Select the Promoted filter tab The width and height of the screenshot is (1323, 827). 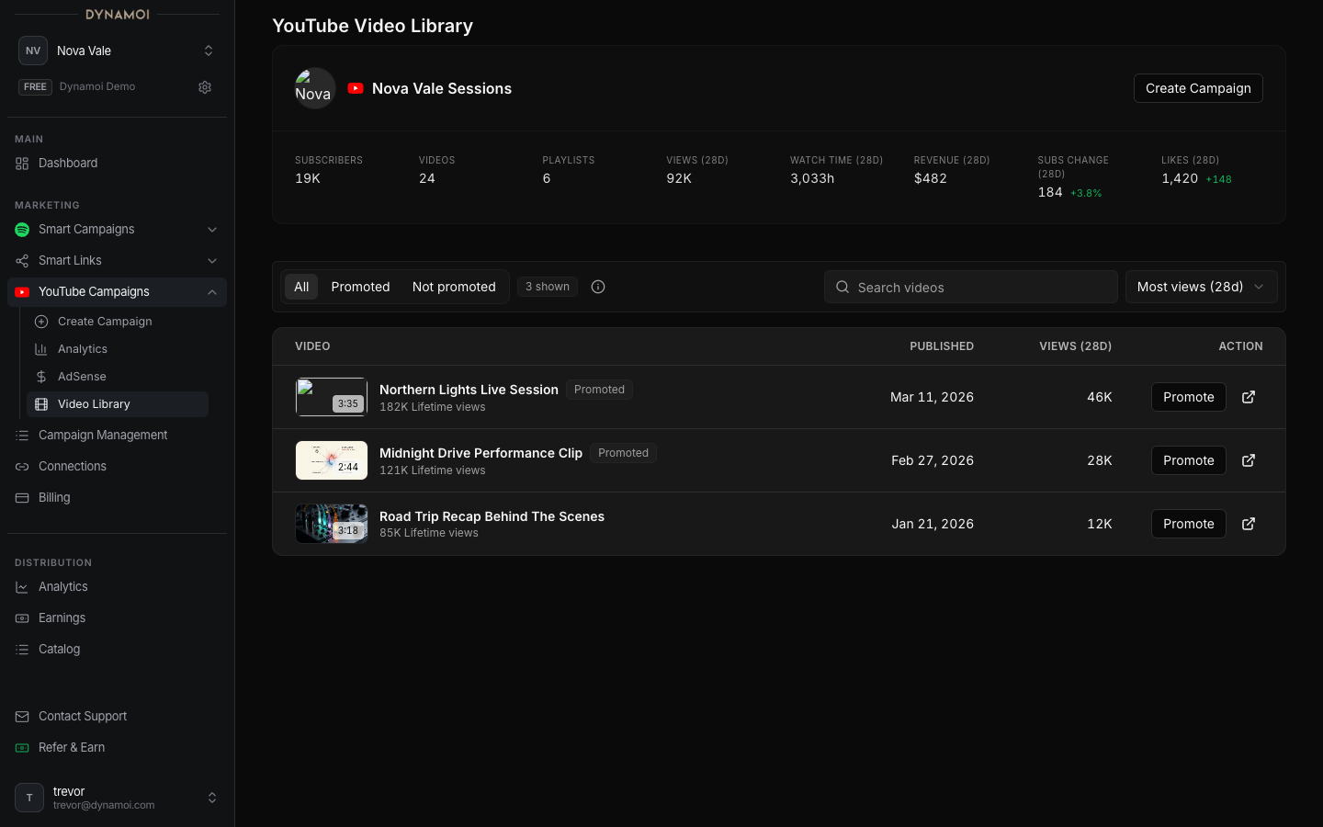(x=360, y=287)
